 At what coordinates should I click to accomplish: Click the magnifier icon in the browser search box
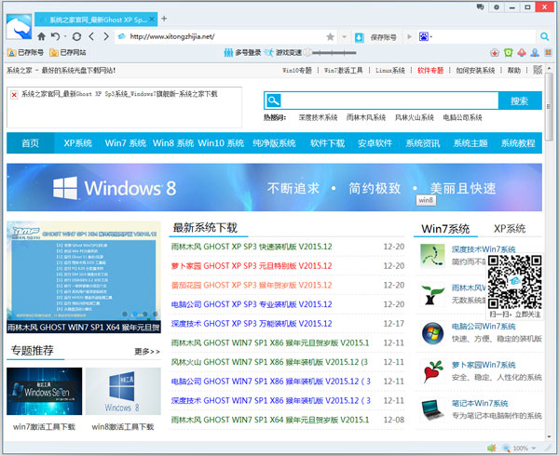pyautogui.click(x=544, y=36)
